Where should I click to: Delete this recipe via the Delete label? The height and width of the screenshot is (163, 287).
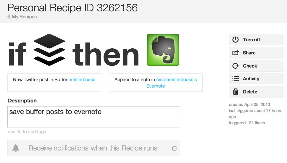[250, 92]
